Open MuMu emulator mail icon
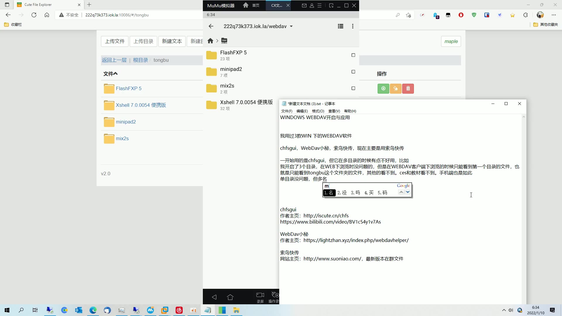Image resolution: width=562 pixels, height=316 pixels. tap(304, 5)
